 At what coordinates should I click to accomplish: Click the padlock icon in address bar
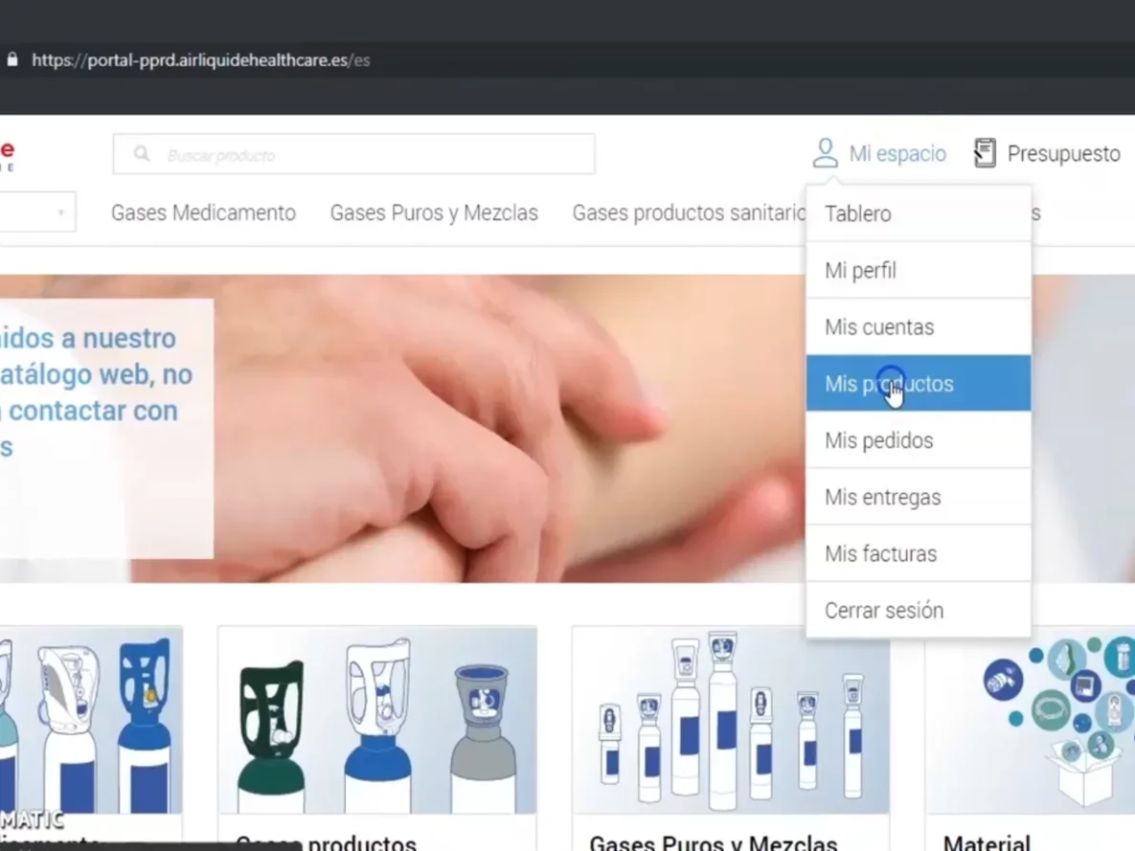tap(12, 59)
